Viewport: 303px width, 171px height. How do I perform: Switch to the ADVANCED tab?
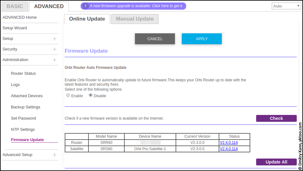pyautogui.click(x=49, y=6)
